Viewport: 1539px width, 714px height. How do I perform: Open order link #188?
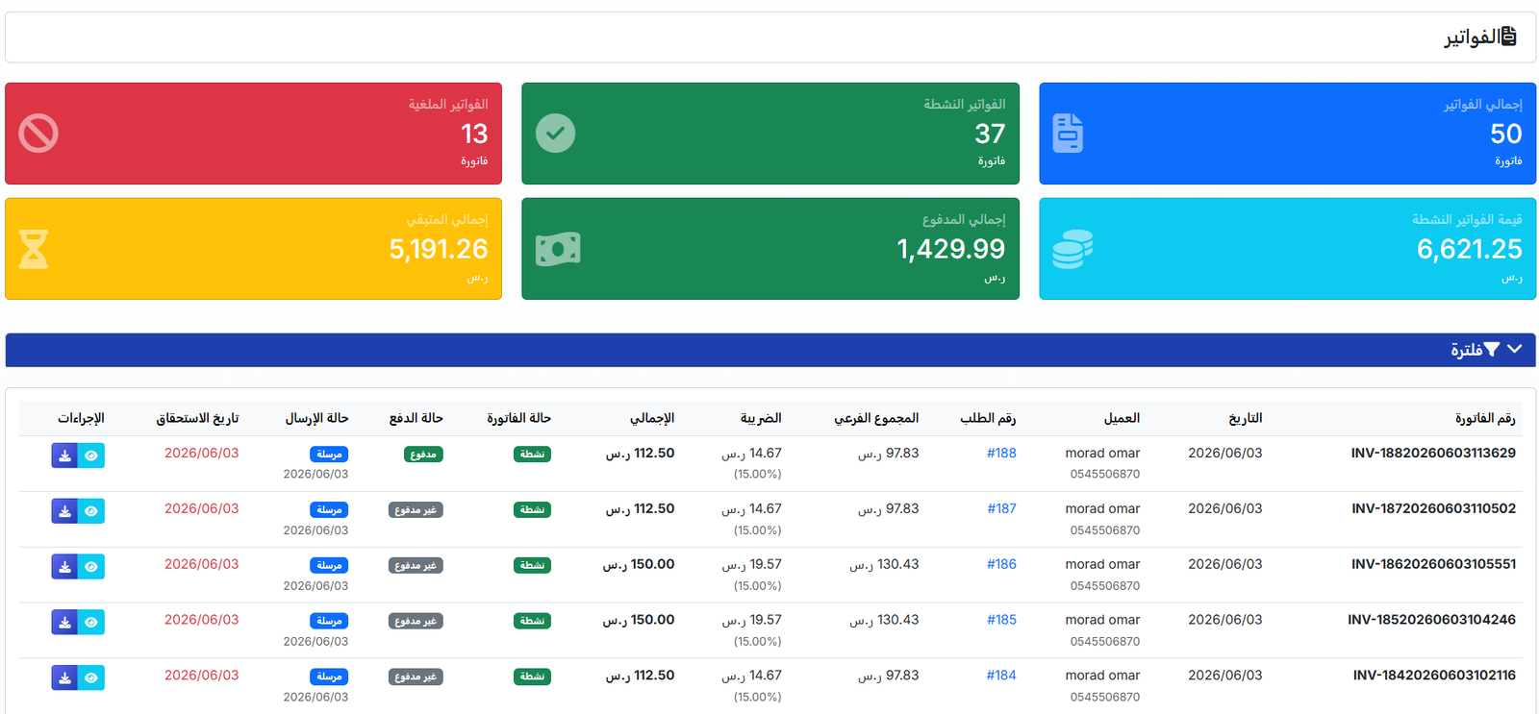(x=1001, y=453)
